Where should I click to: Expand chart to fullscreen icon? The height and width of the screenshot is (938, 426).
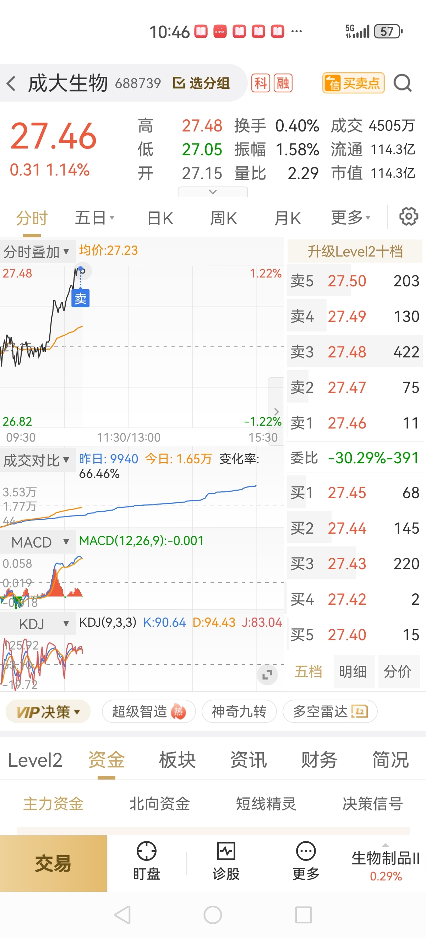[267, 675]
